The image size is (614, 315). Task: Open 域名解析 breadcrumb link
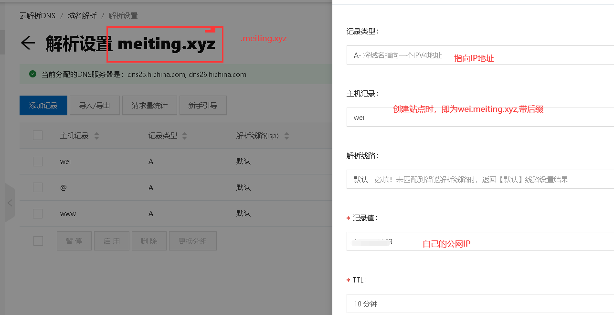point(82,16)
